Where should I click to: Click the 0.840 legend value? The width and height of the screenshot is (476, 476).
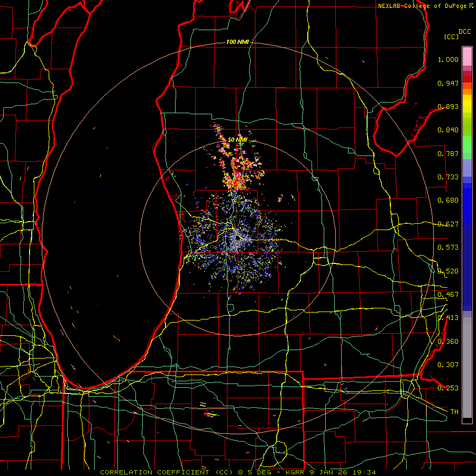(448, 130)
